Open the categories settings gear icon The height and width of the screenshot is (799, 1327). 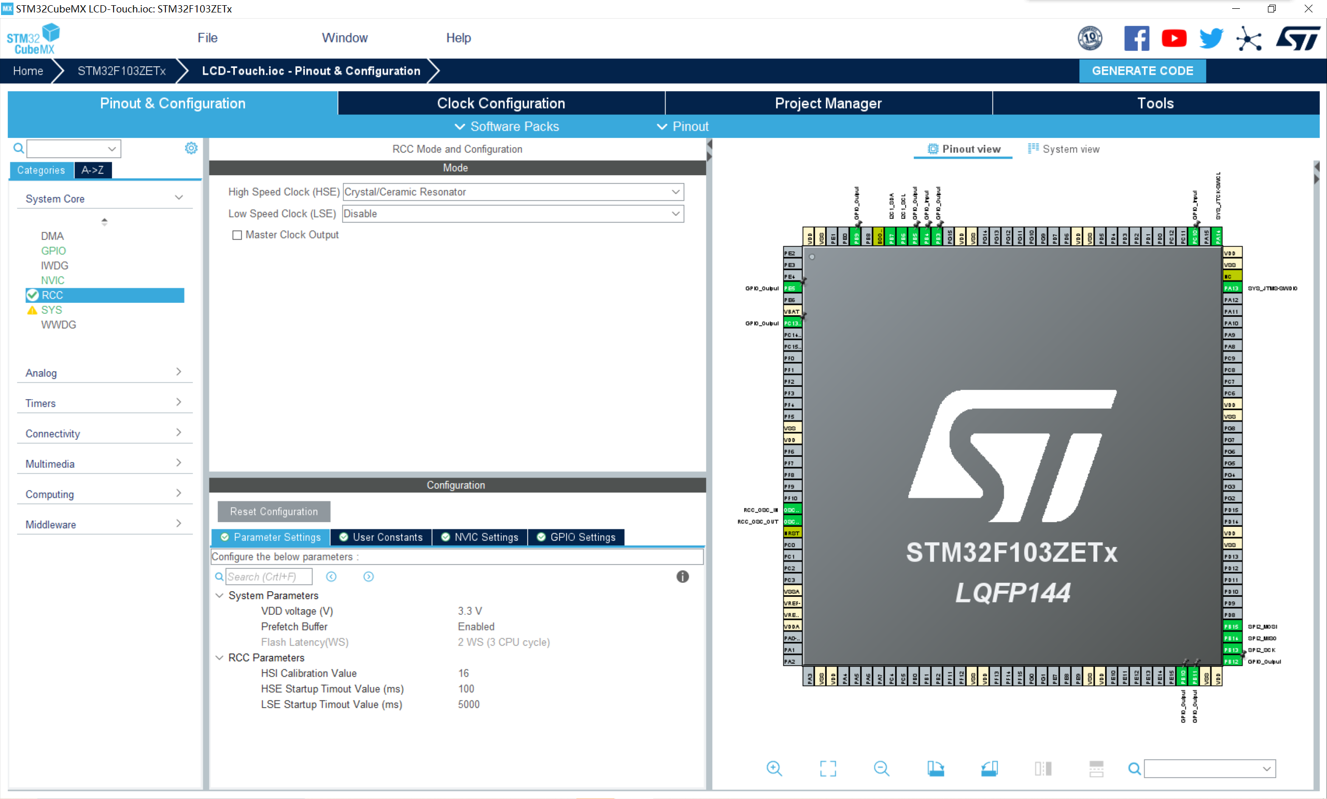point(191,148)
